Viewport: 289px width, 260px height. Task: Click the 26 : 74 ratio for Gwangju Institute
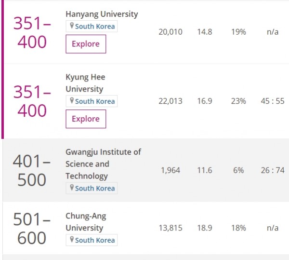point(273,170)
